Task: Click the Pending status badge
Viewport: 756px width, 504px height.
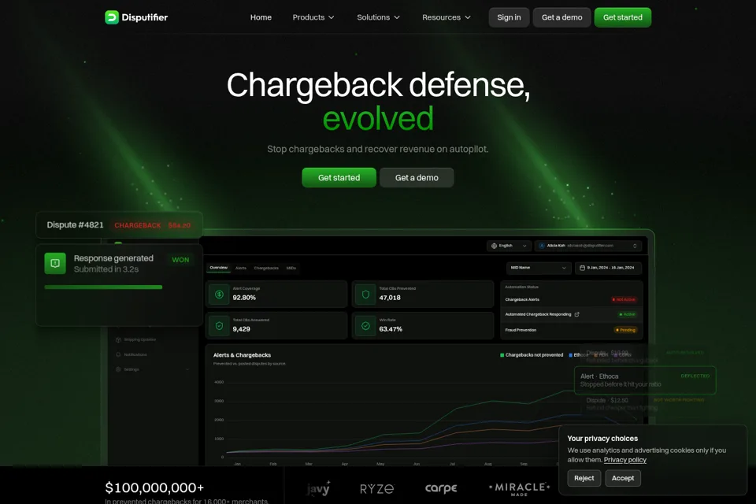Action: click(x=626, y=330)
